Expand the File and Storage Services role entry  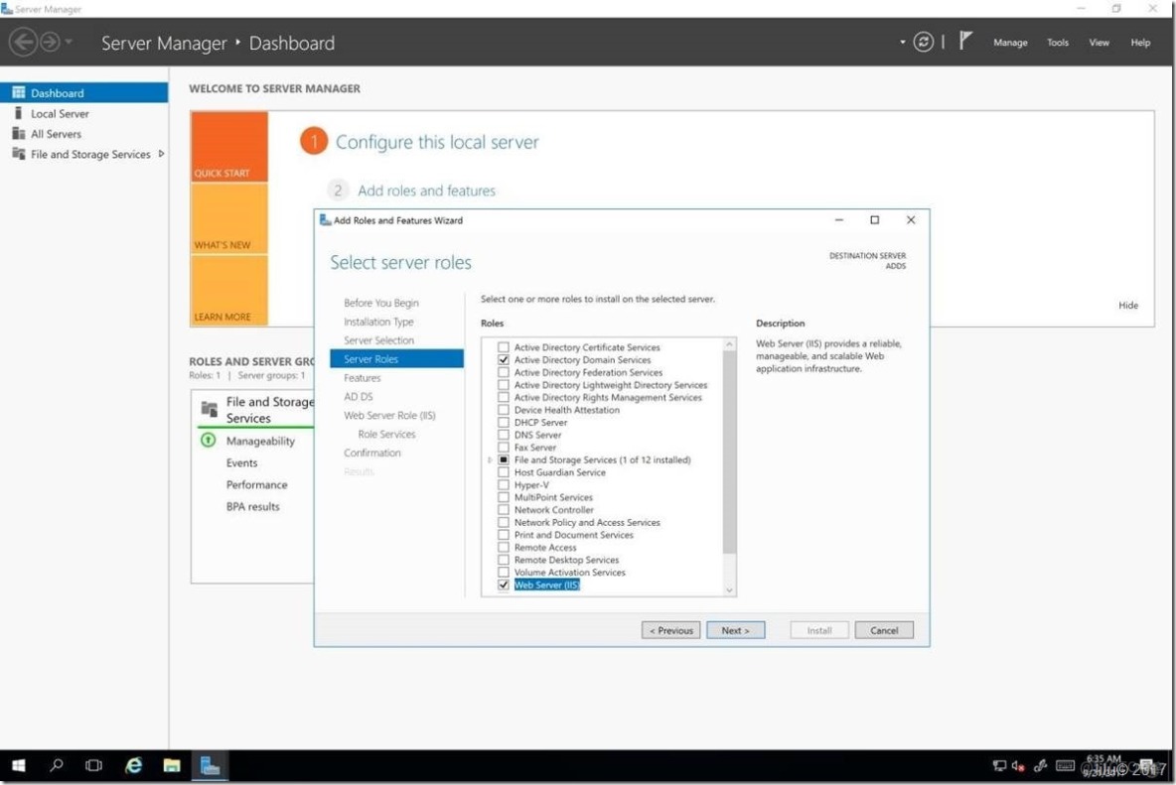click(x=489, y=459)
